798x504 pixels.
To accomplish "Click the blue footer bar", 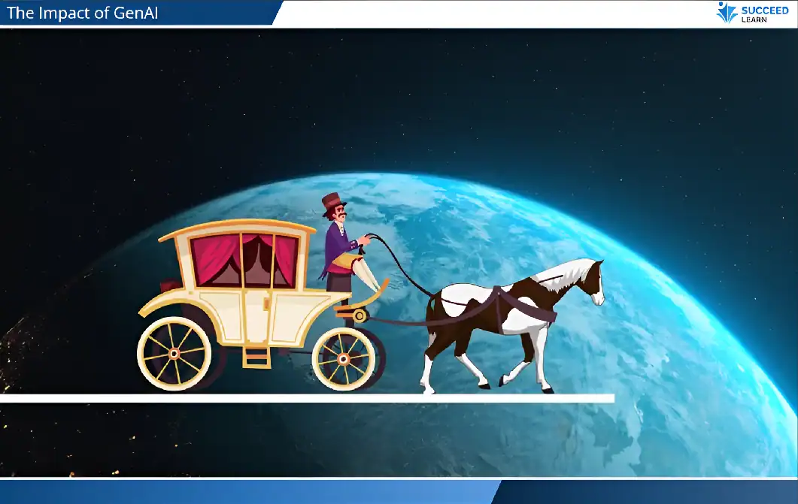I will [x=248, y=492].
